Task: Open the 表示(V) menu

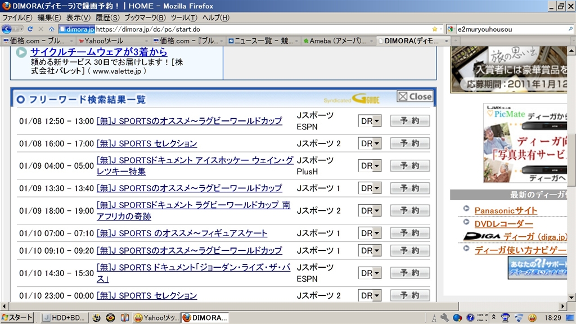Action: (x=78, y=17)
